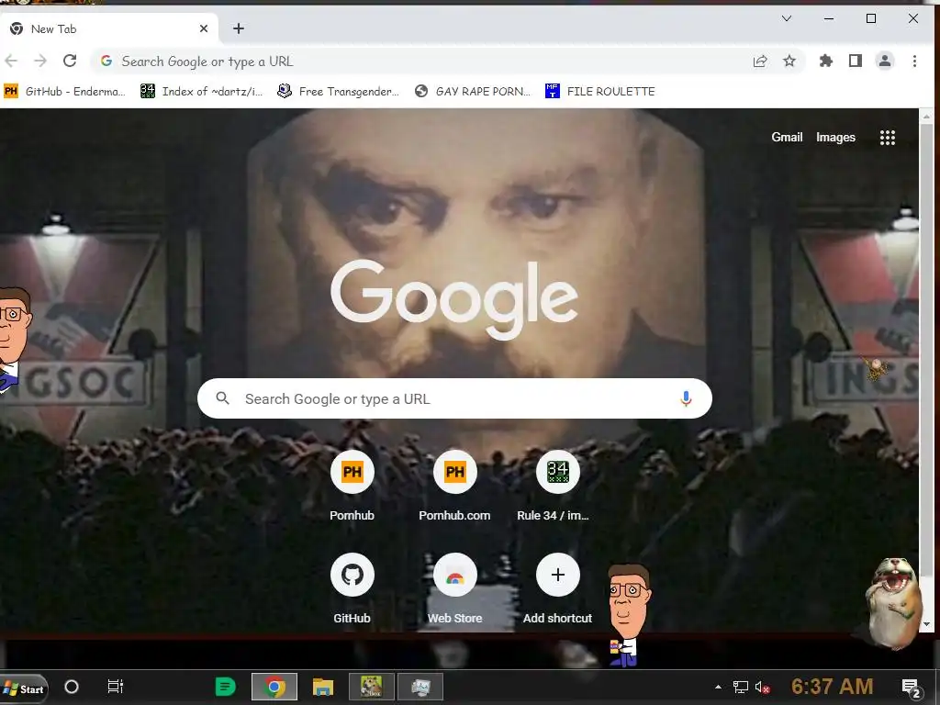The image size is (940, 705).
Task: Open the Chrome three-dot menu
Action: 914,62
